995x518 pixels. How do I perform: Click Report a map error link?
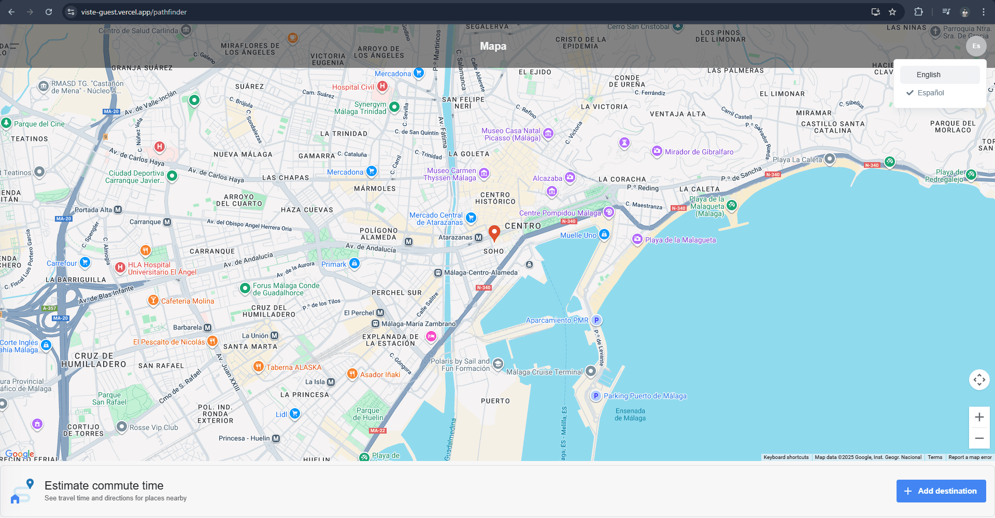(x=970, y=457)
